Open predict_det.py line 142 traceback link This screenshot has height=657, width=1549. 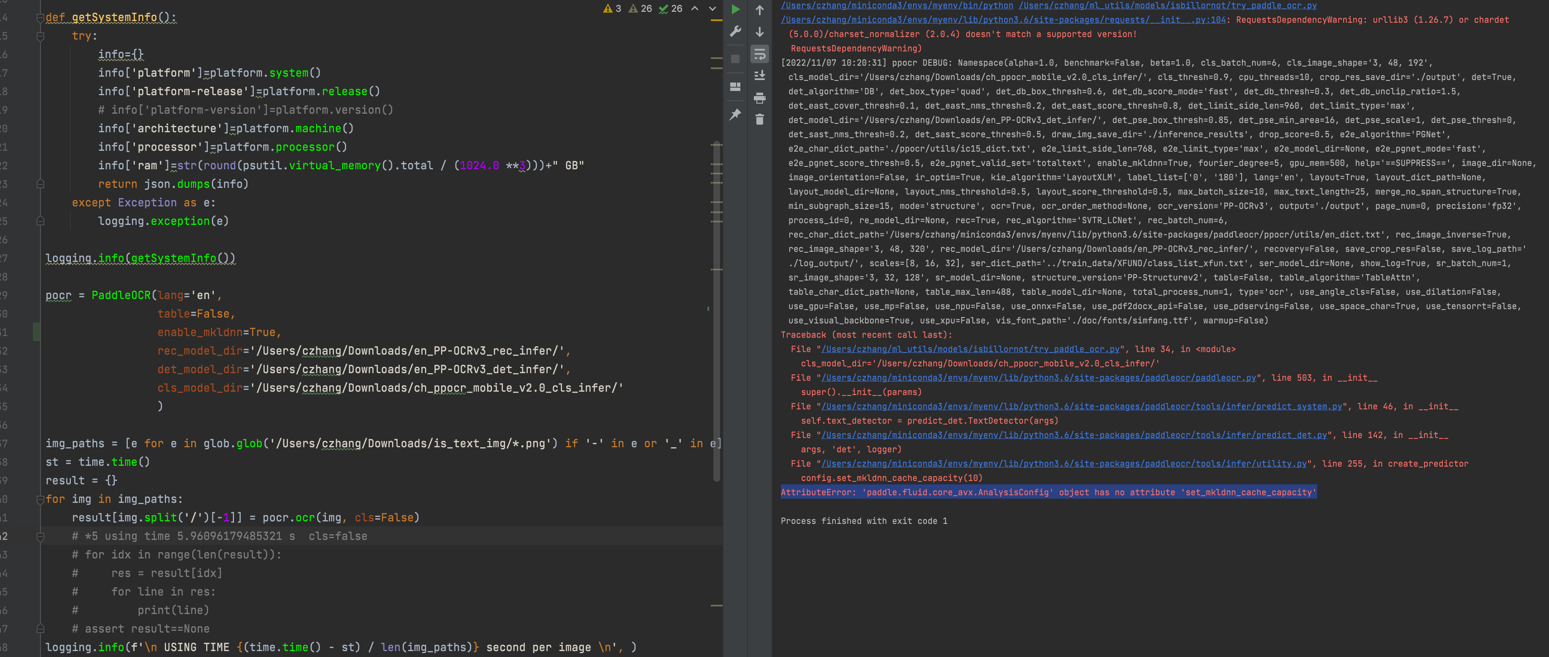[1074, 435]
